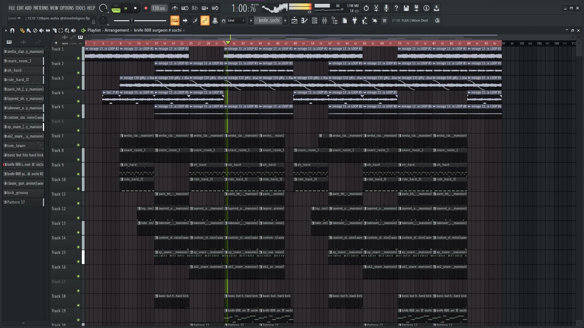
Task: Click the microphone recording icon
Action: (x=386, y=8)
